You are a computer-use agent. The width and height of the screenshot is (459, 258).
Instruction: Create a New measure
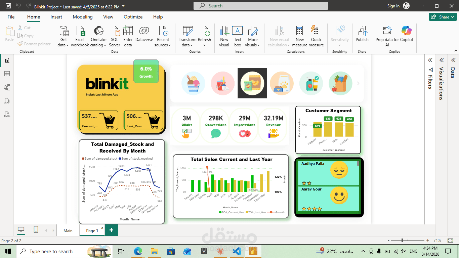click(300, 36)
